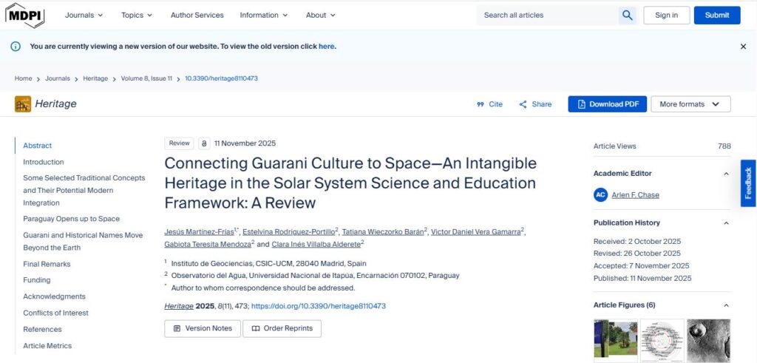This screenshot has height=363, width=757.
Task: Collapse the Article Figures section
Action: click(726, 305)
